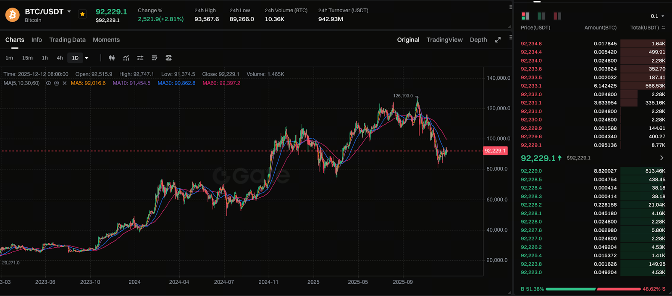
Task: Expand more timeframes next to 1D
Action: click(87, 58)
